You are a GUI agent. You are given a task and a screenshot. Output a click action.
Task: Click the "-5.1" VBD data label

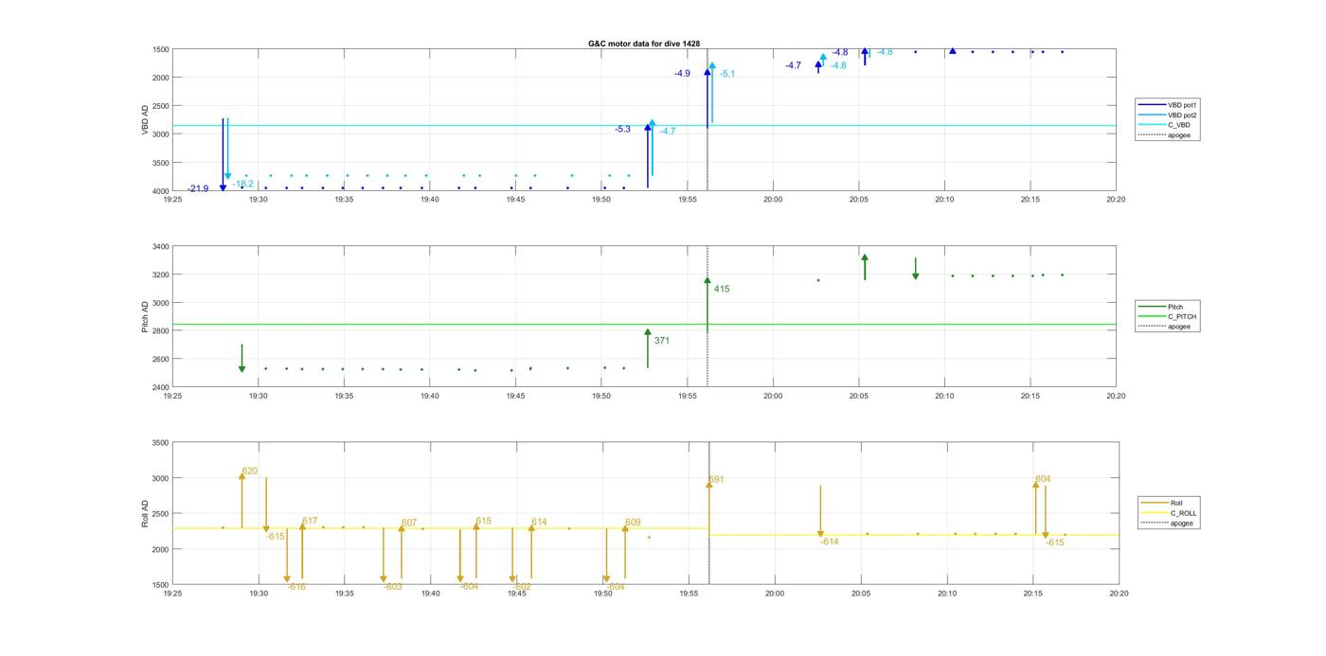coord(727,74)
